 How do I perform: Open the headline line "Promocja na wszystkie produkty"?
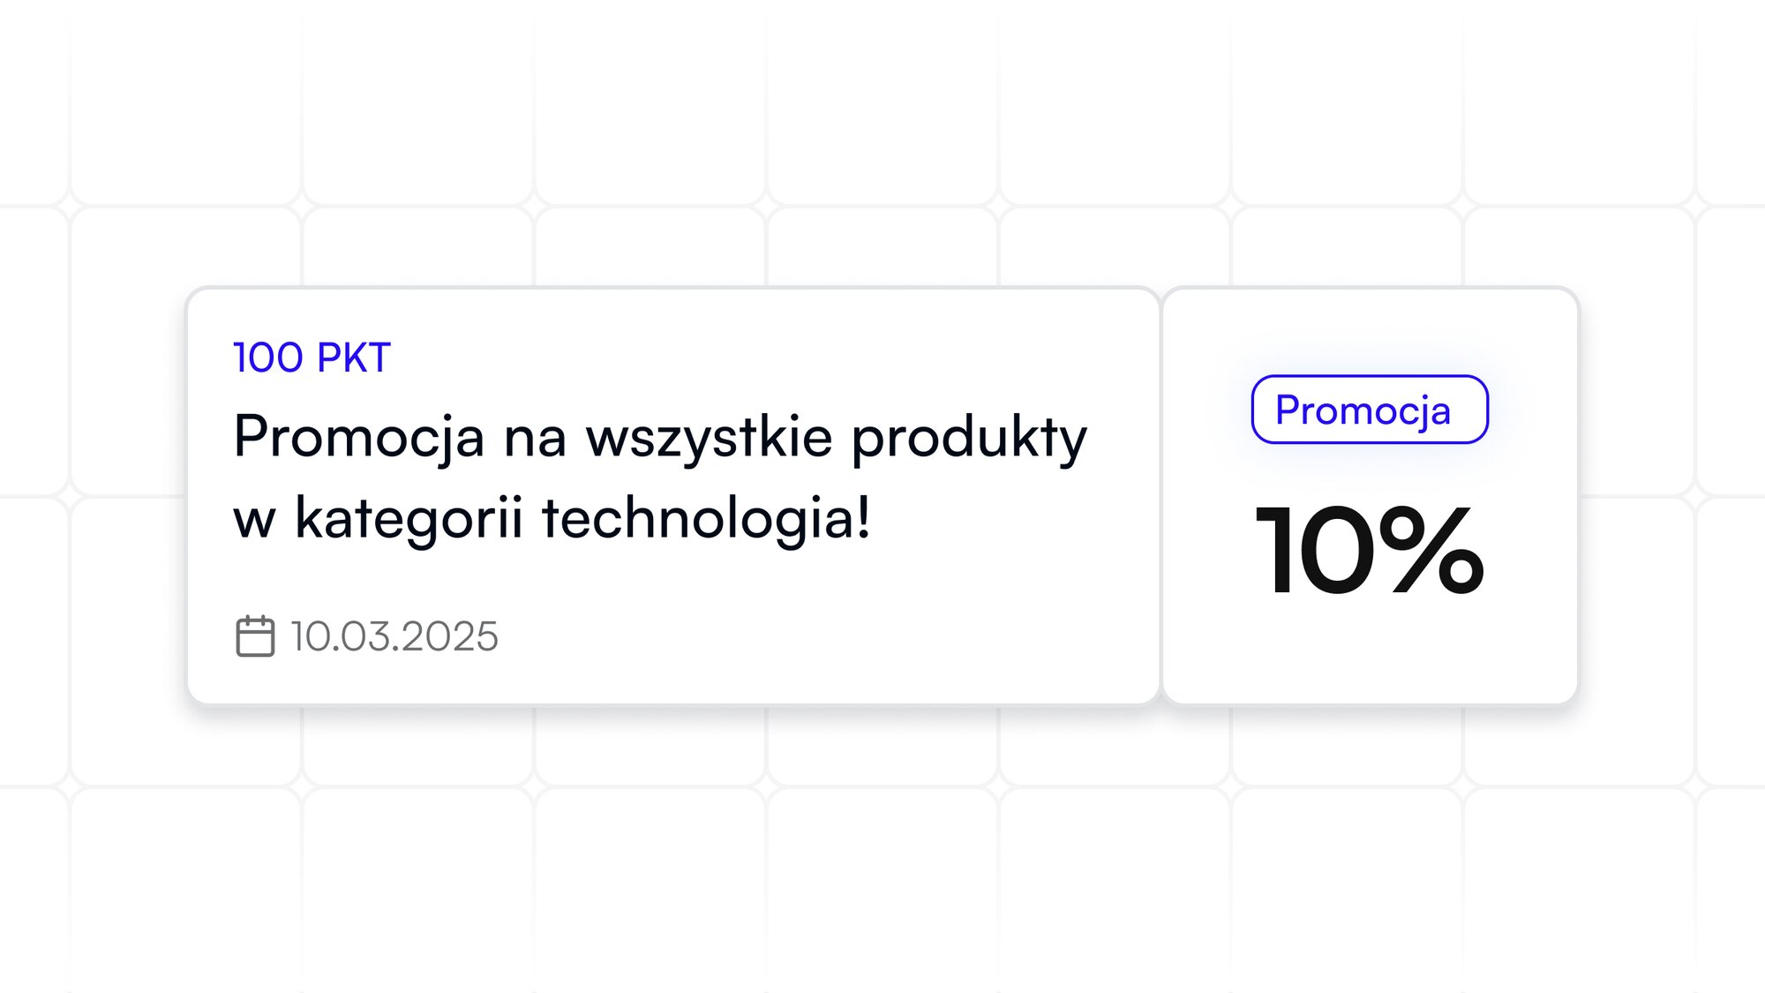[x=660, y=437]
